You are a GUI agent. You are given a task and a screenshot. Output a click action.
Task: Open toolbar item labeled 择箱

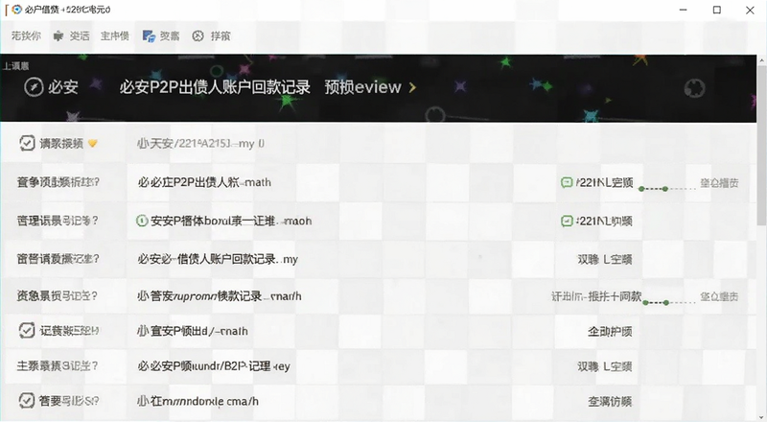221,35
